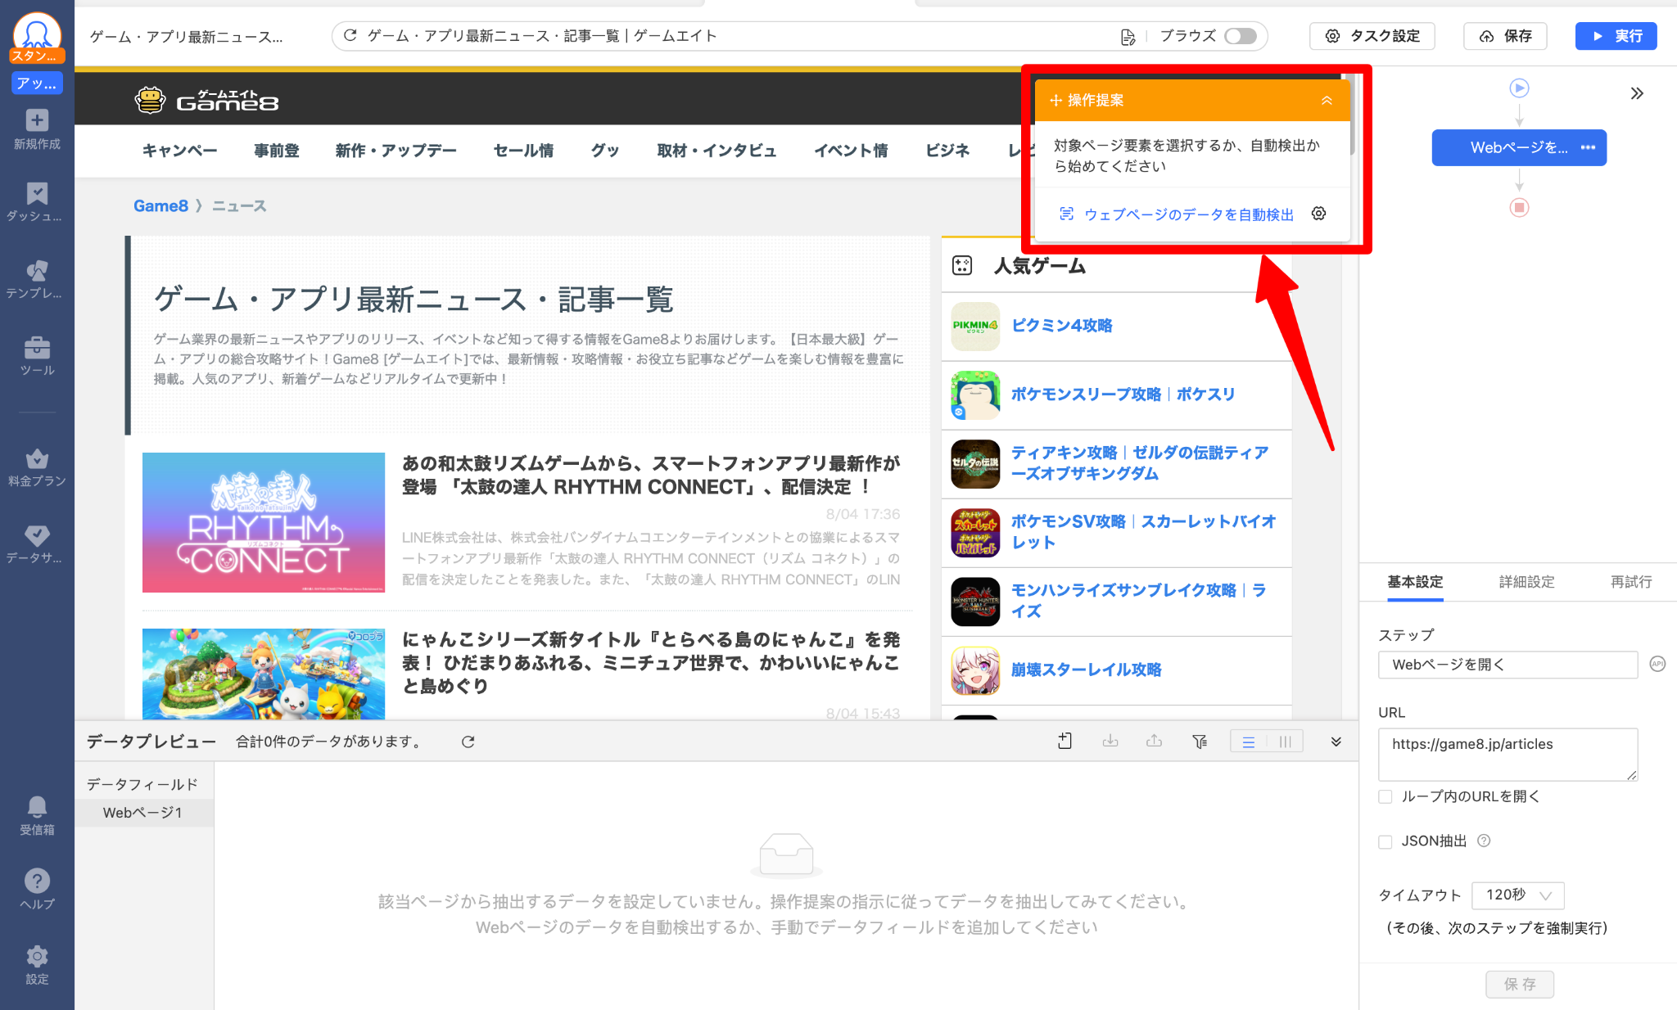The width and height of the screenshot is (1677, 1010).
Task: Click ウェブページのデータを自動検出 link
Action: click(1189, 214)
